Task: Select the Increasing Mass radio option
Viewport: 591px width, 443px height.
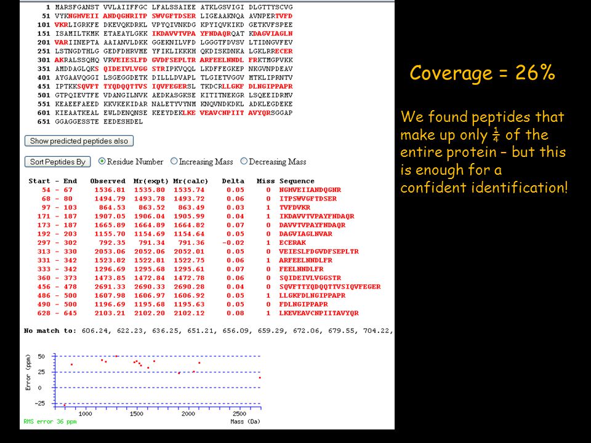Action: click(x=174, y=161)
